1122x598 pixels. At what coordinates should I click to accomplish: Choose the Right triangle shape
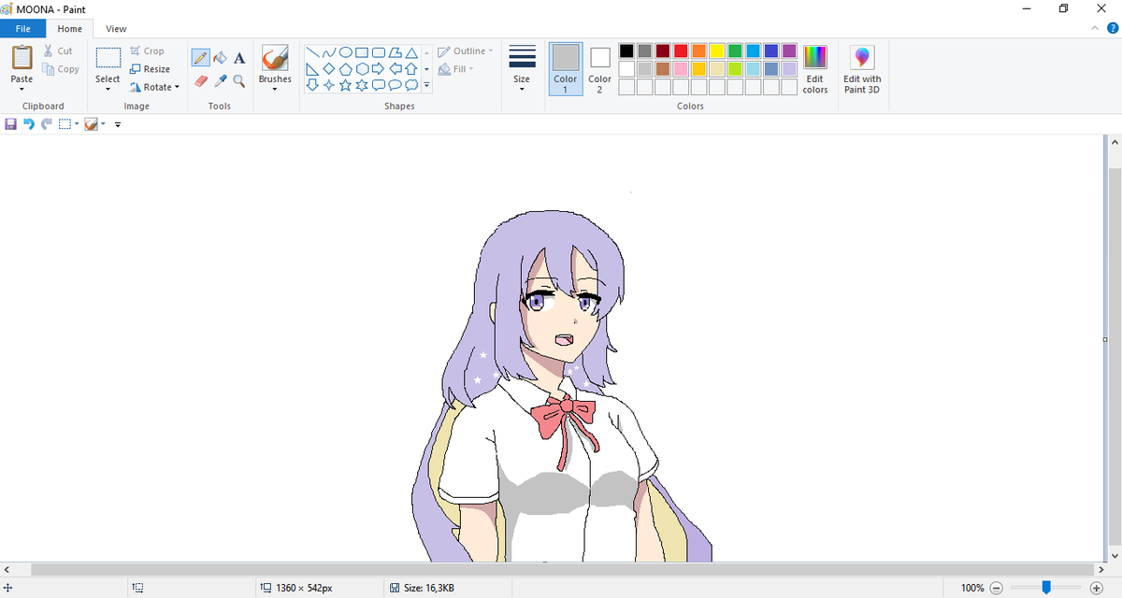pos(313,69)
